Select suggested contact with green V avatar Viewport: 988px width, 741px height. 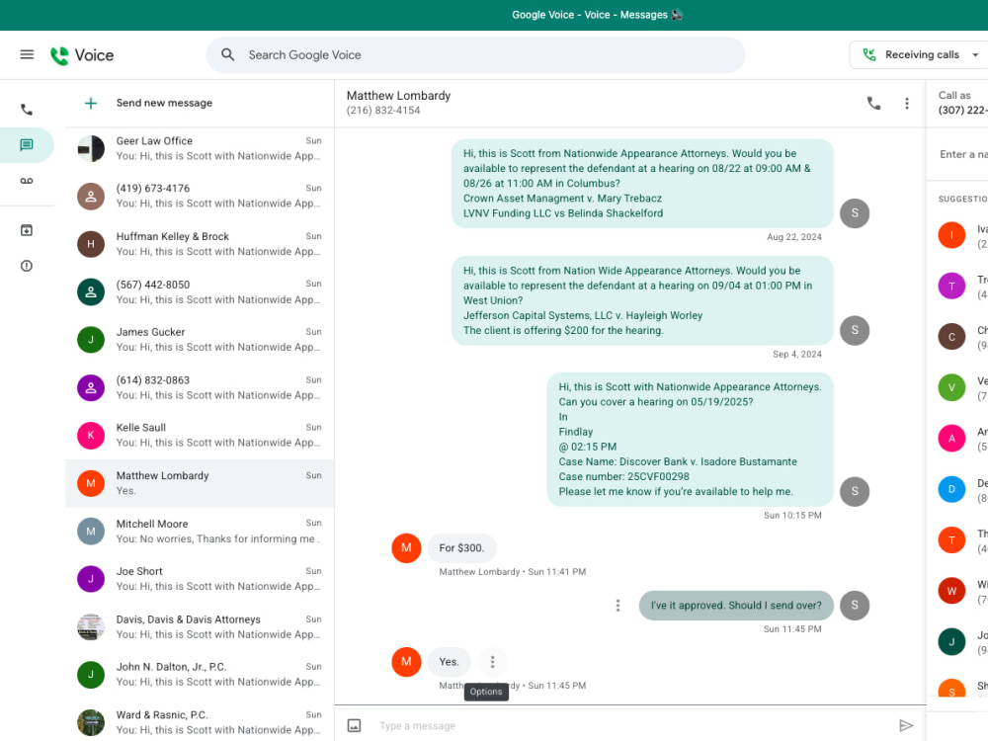click(x=951, y=387)
